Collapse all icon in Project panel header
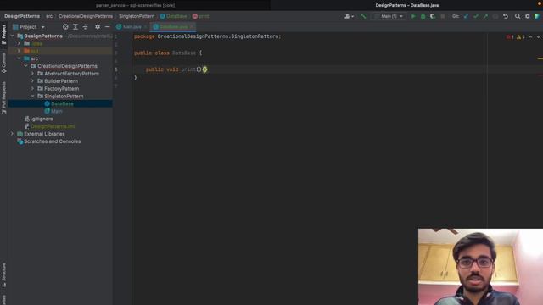Viewport: 543px width, 305px height. click(x=85, y=26)
